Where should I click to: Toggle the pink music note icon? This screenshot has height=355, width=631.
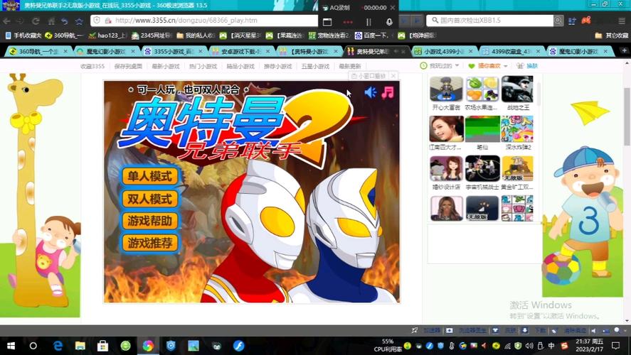coord(388,92)
